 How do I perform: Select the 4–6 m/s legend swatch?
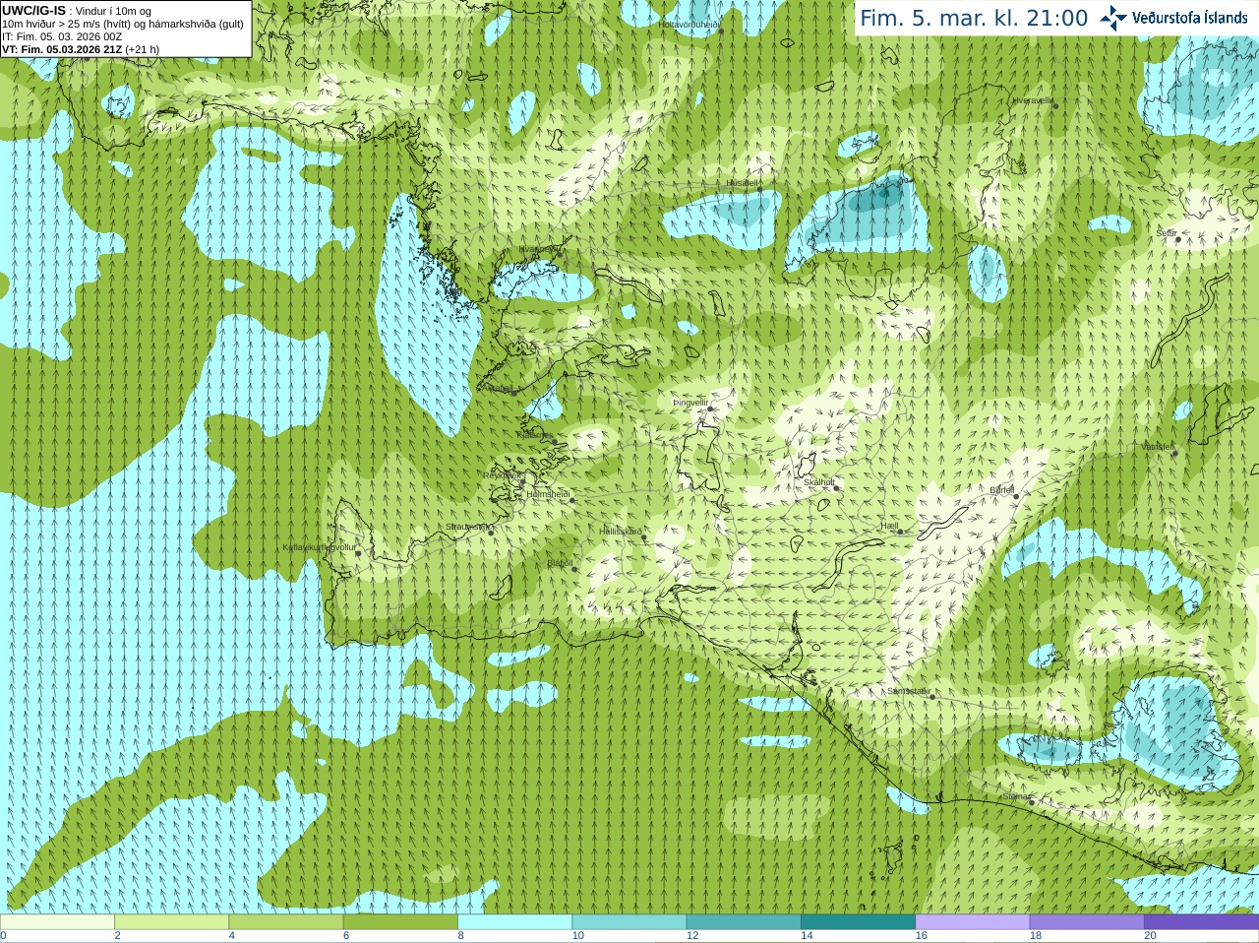[x=286, y=922]
